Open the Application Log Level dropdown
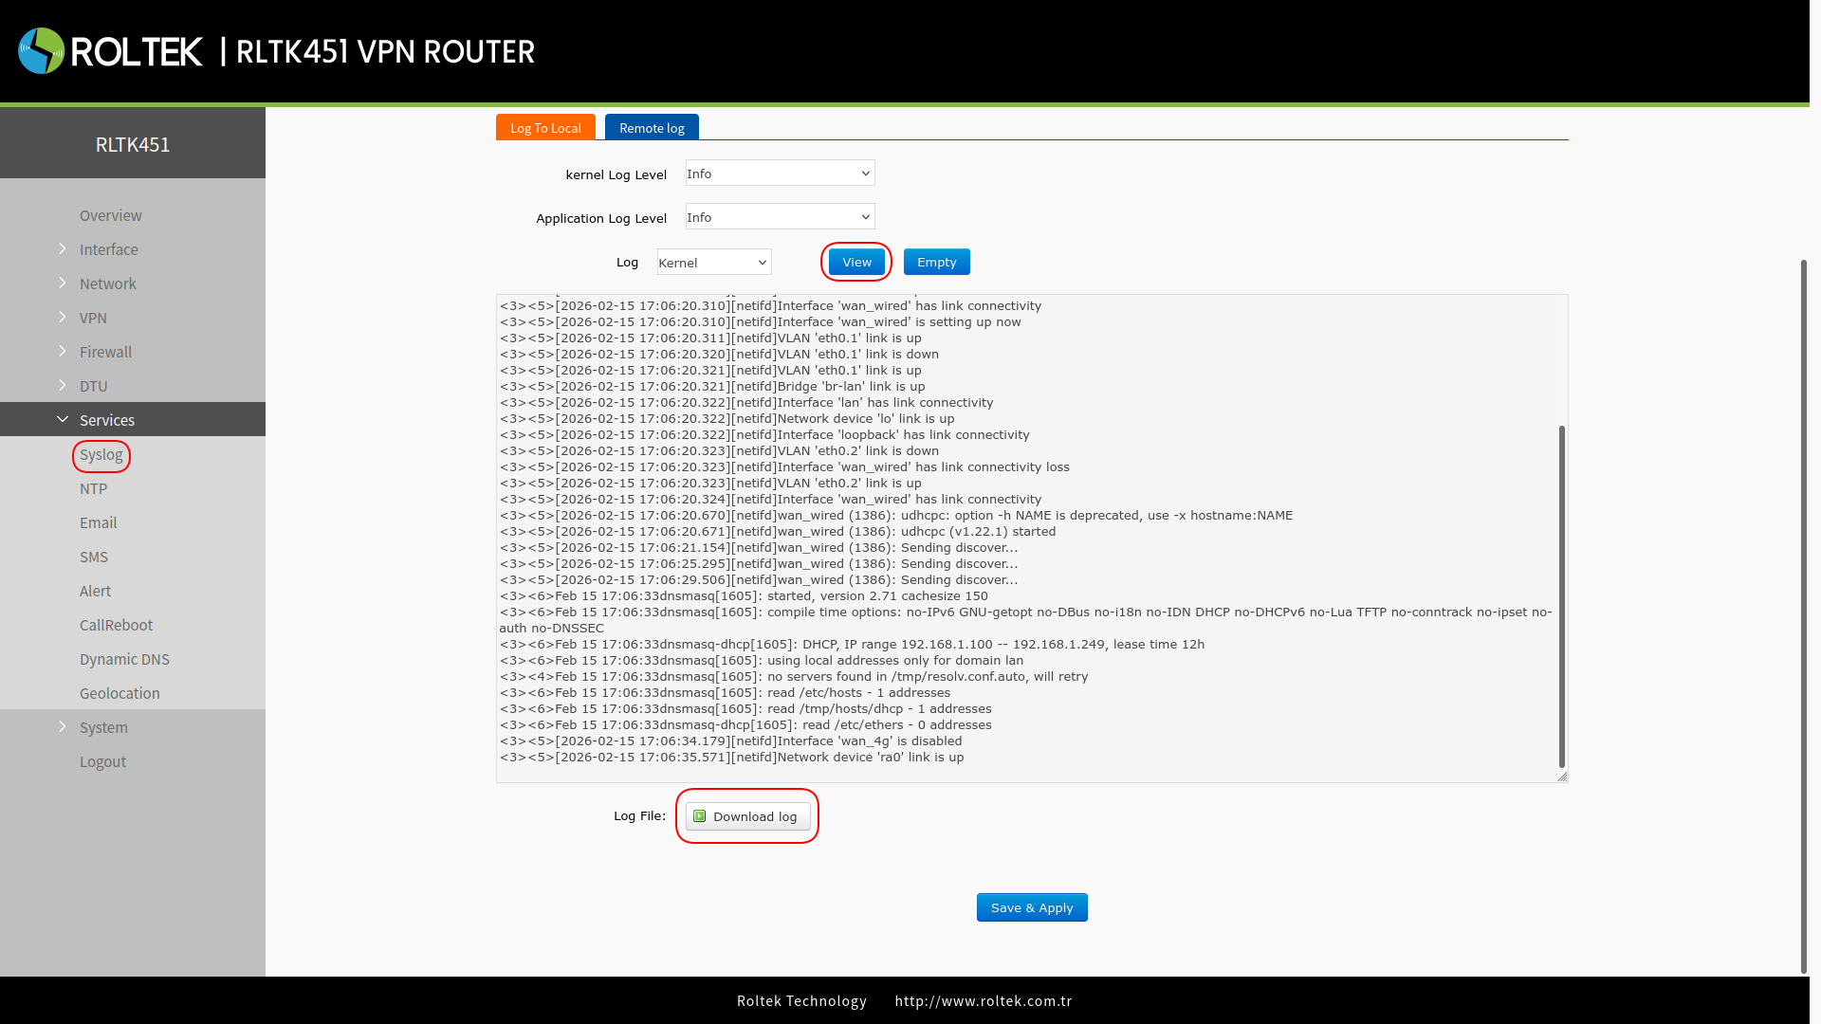Viewport: 1821px width, 1024px height. 780,217
